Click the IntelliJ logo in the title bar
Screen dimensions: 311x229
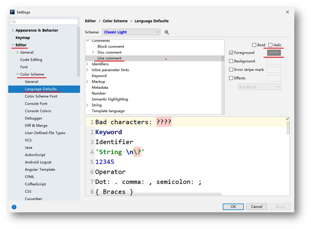pos(12,12)
